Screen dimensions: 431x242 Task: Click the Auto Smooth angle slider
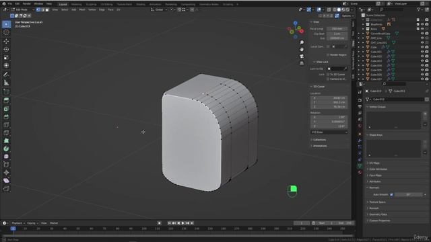(409, 194)
